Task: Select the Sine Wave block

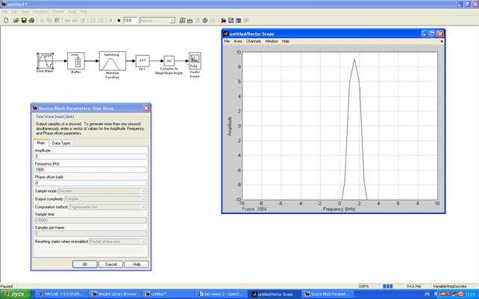Action: (x=46, y=61)
